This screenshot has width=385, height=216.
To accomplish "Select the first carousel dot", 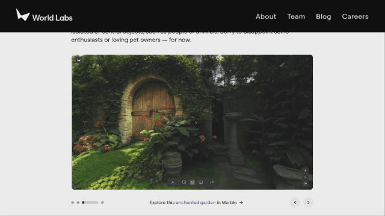I will [72, 203].
